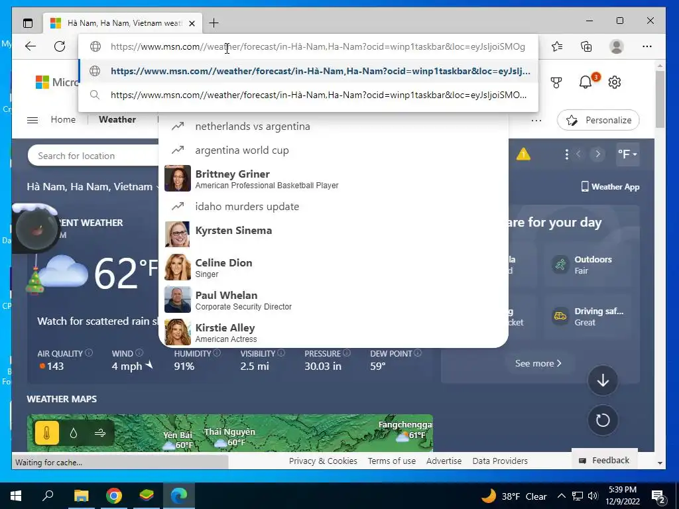Go back using the browser back arrow
The height and width of the screenshot is (509, 679).
pyautogui.click(x=31, y=46)
